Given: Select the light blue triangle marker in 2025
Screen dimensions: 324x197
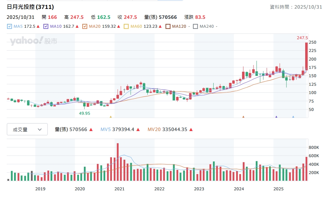Looking at the screenshot, I should pyautogui.click(x=293, y=117).
